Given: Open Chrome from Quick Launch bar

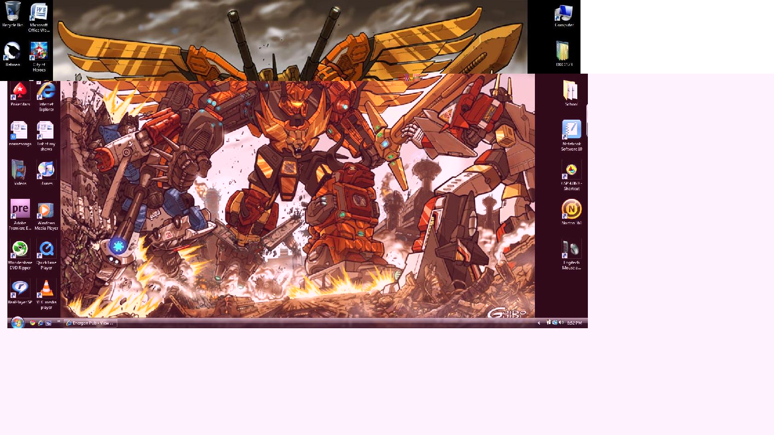Looking at the screenshot, I should click(x=33, y=323).
